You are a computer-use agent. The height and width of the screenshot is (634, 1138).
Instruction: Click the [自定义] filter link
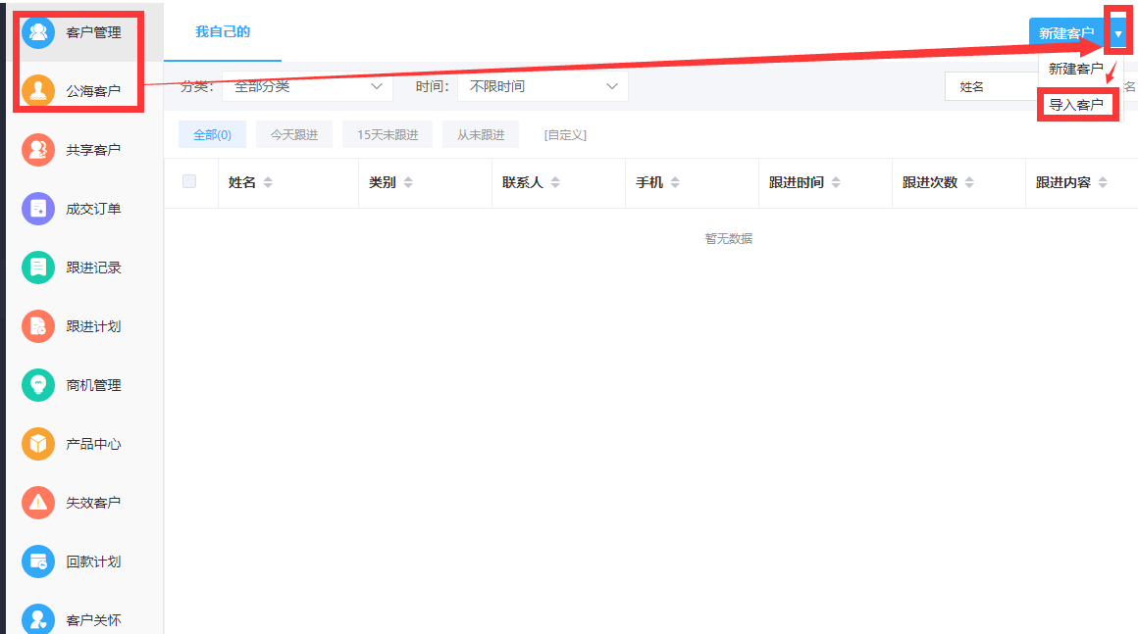pyautogui.click(x=565, y=135)
